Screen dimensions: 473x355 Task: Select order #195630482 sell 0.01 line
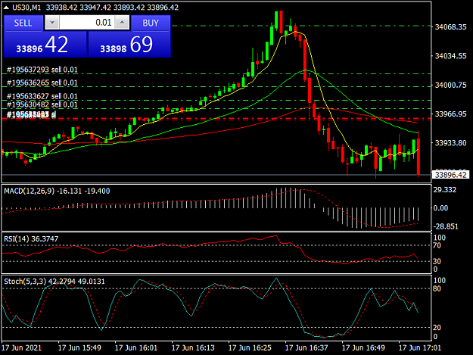click(x=42, y=104)
